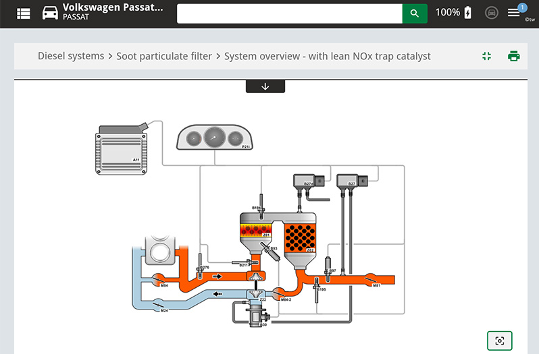Viewport: 539px width, 354px height.
Task: Click into the search input field
Action: click(289, 13)
